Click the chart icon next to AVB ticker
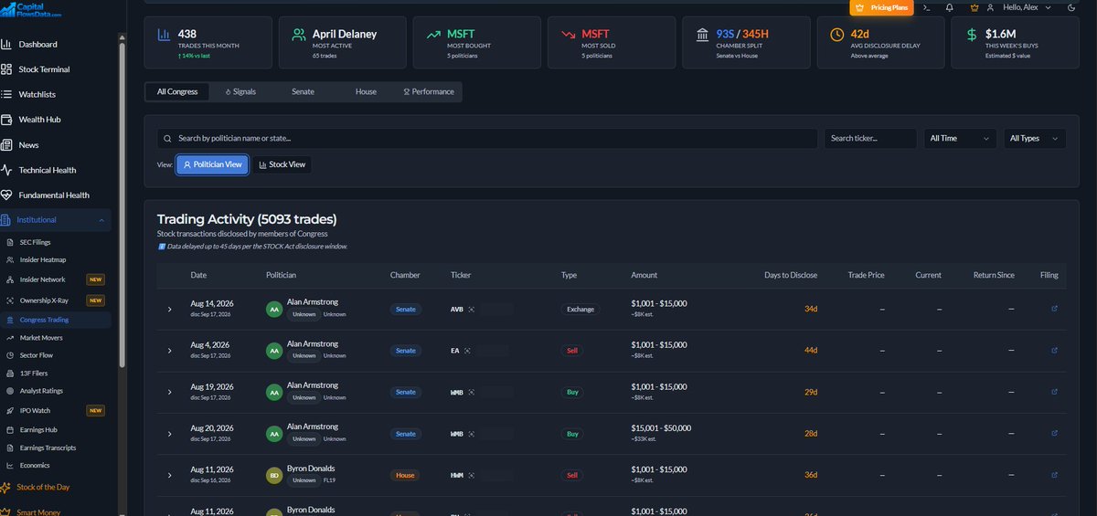Image resolution: width=1097 pixels, height=516 pixels. (472, 310)
